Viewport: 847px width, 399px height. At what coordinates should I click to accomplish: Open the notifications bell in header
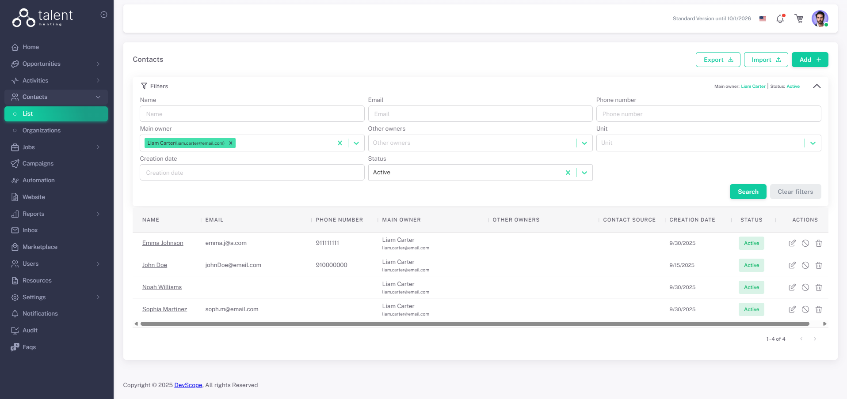click(780, 19)
